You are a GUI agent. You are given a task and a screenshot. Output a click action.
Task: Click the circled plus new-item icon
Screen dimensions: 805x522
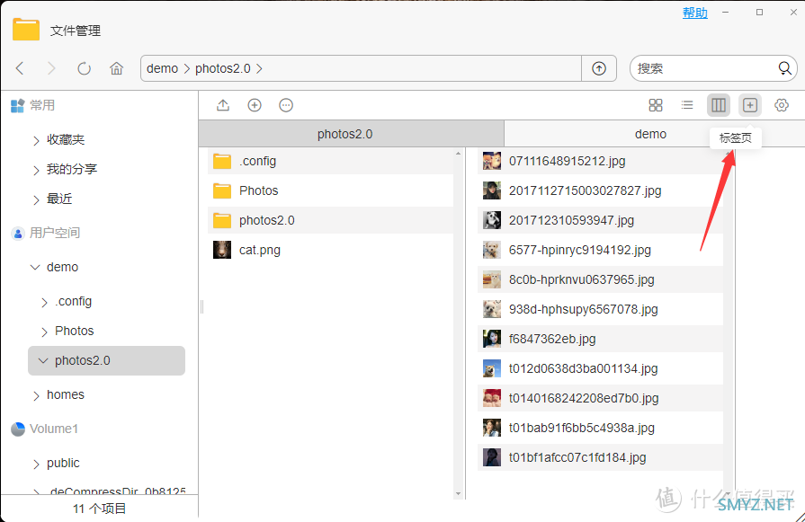255,105
